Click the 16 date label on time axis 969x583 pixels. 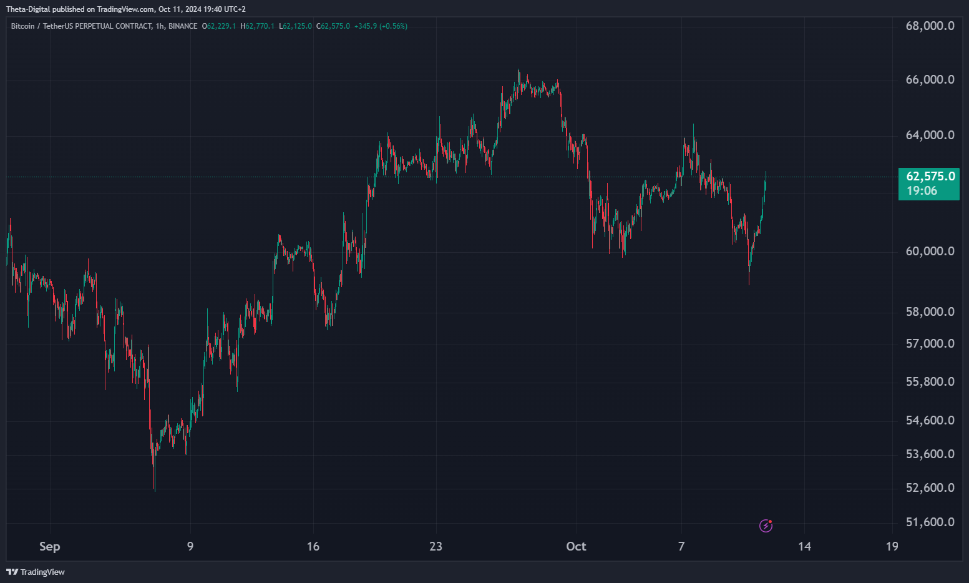313,546
